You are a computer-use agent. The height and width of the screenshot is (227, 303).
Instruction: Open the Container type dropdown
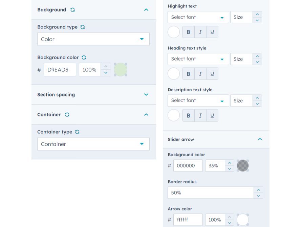(93, 144)
